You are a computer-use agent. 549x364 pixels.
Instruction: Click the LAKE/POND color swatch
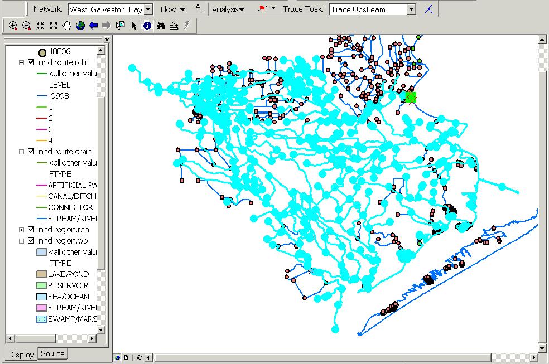pos(41,274)
